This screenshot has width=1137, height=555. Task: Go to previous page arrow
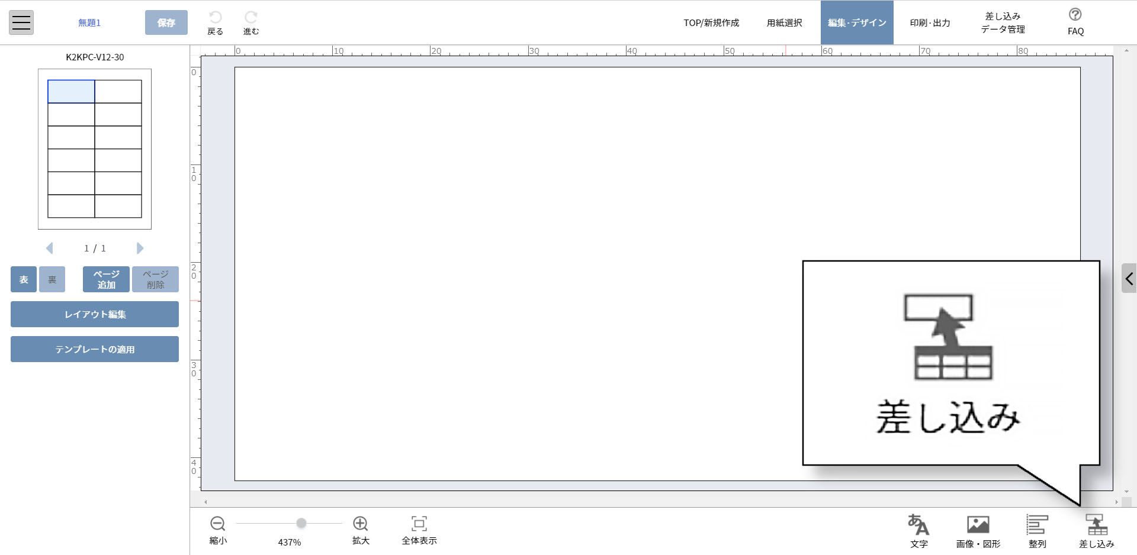tap(50, 248)
